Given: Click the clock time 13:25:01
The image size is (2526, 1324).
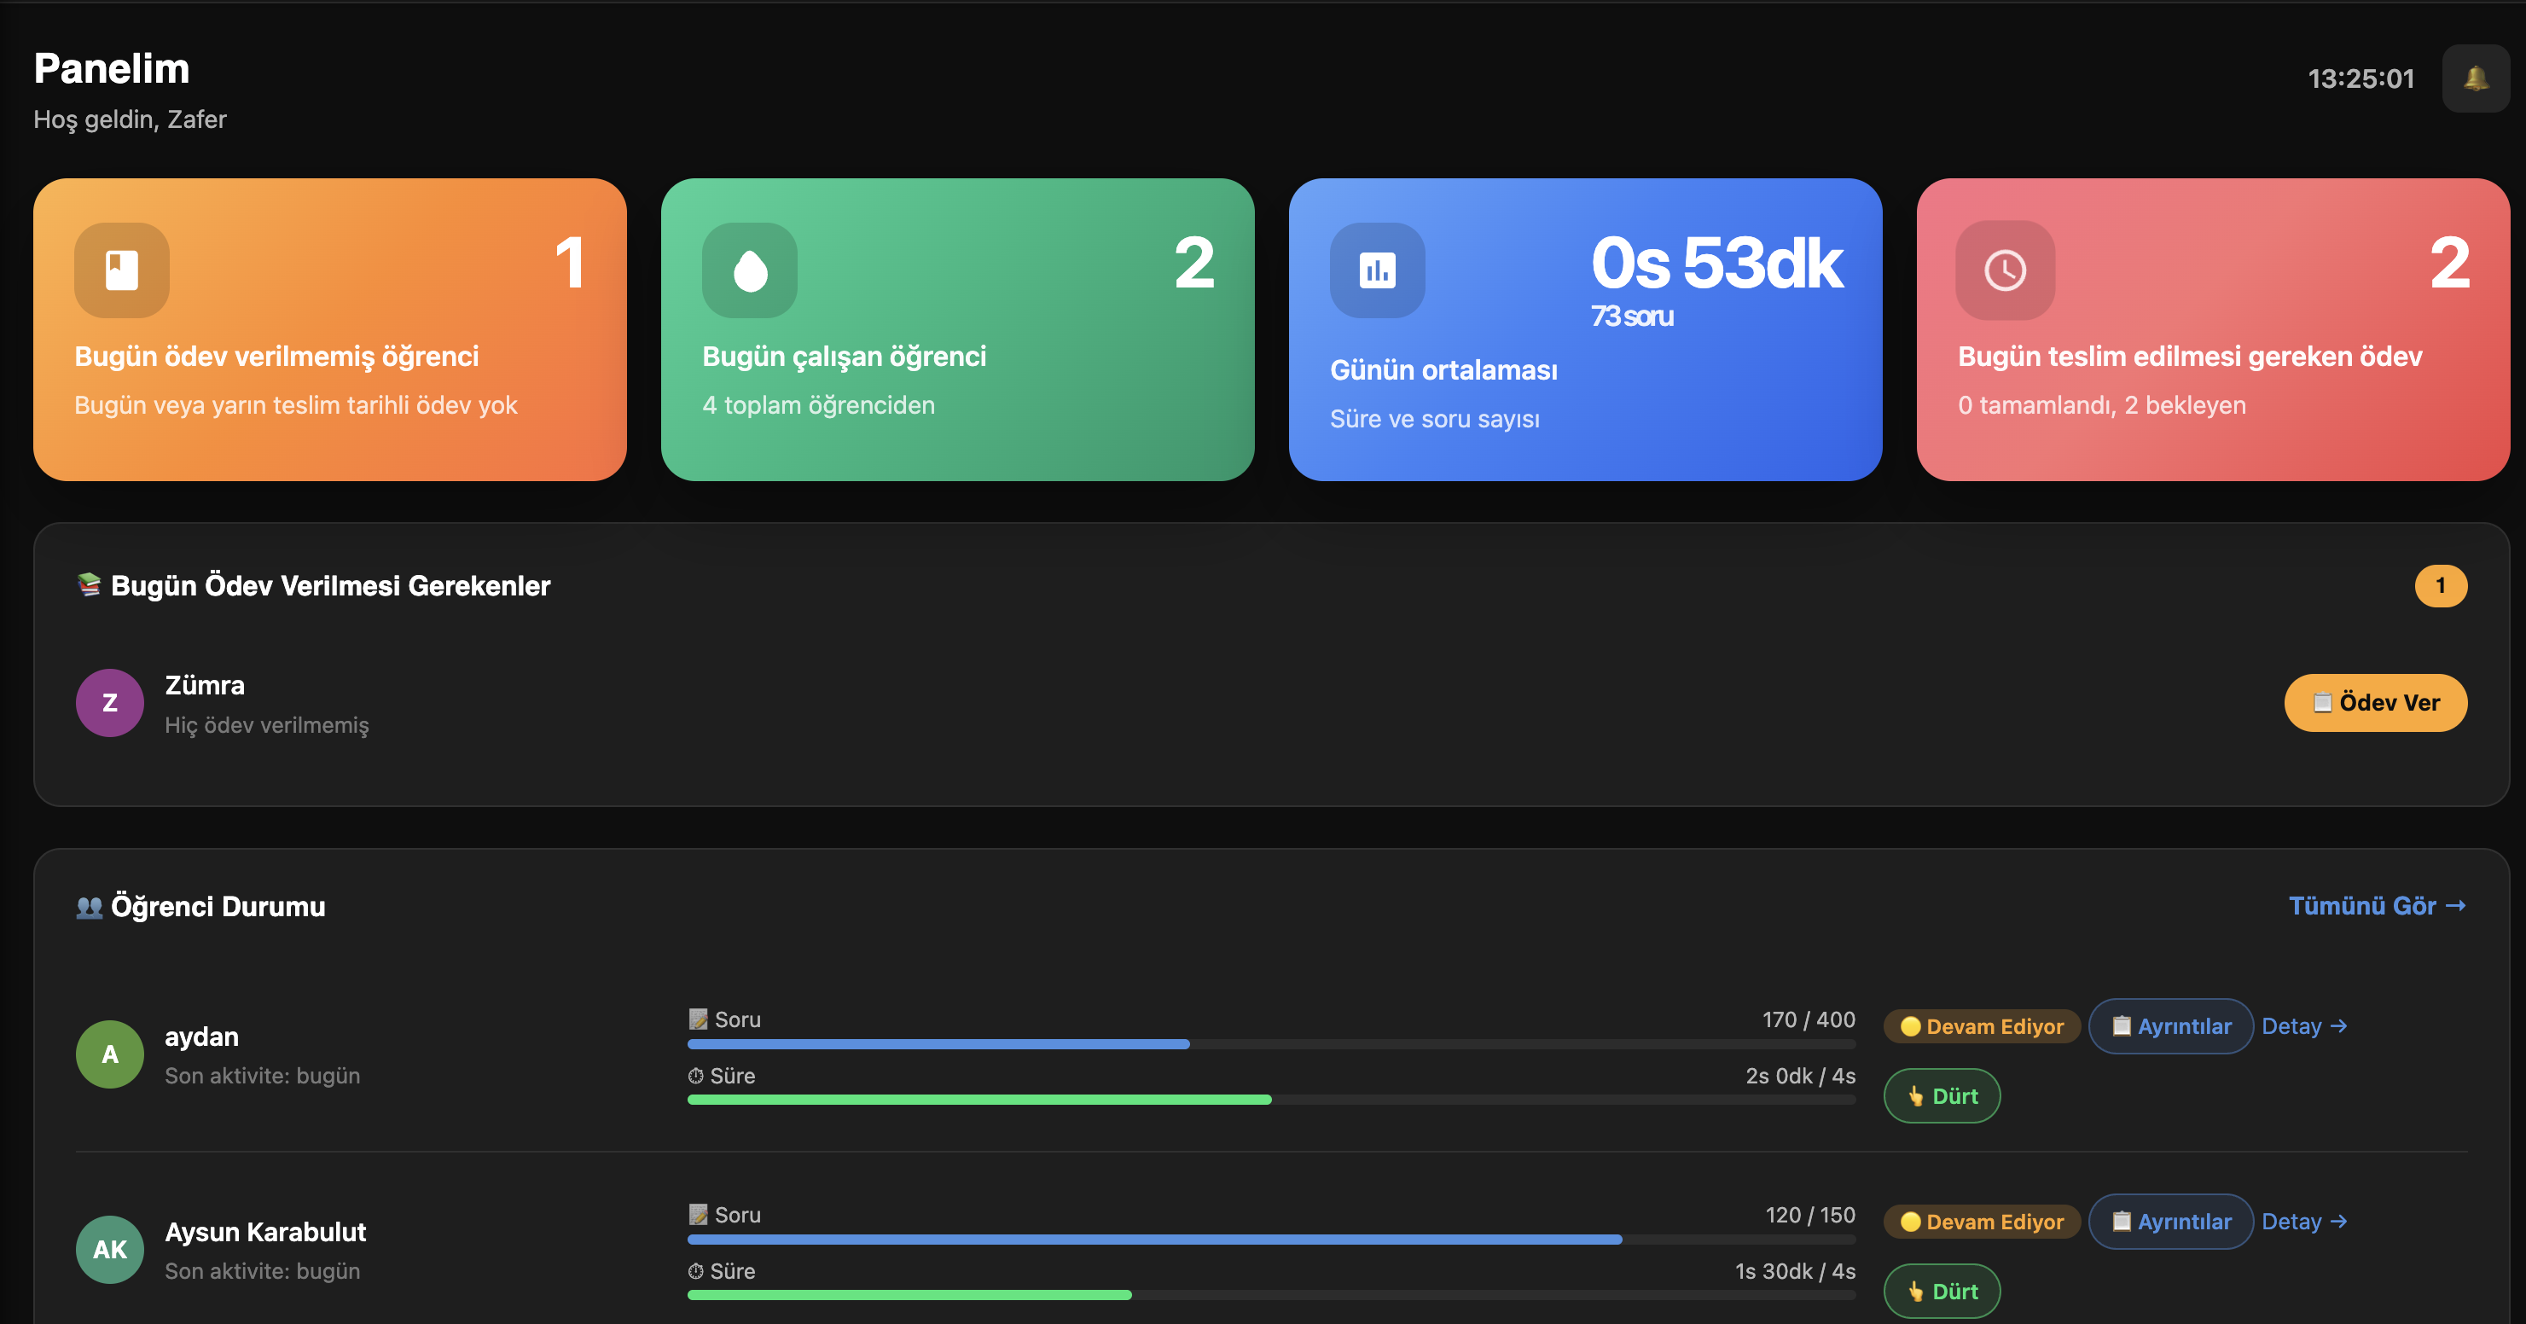Looking at the screenshot, I should click(2361, 78).
